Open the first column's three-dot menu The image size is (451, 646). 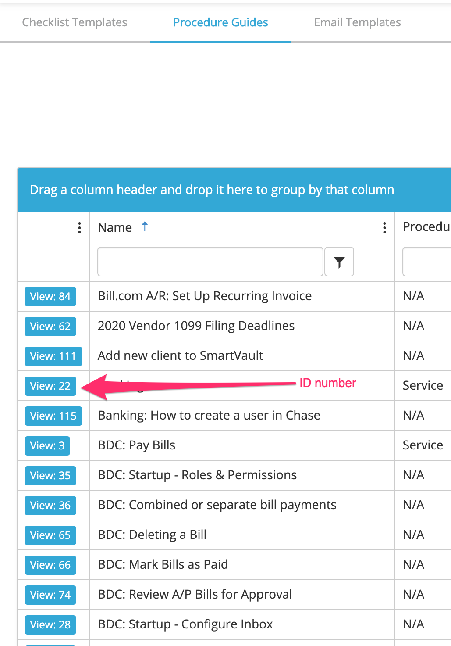point(79,227)
